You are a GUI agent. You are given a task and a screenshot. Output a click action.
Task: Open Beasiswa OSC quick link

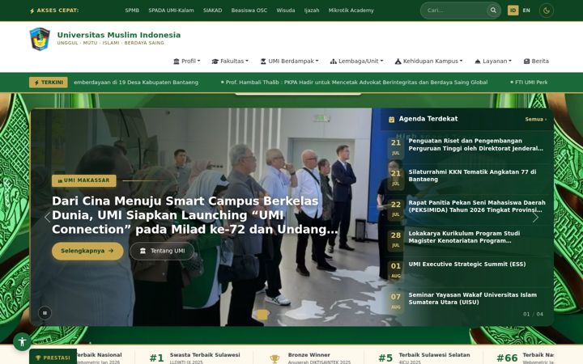pos(249,11)
